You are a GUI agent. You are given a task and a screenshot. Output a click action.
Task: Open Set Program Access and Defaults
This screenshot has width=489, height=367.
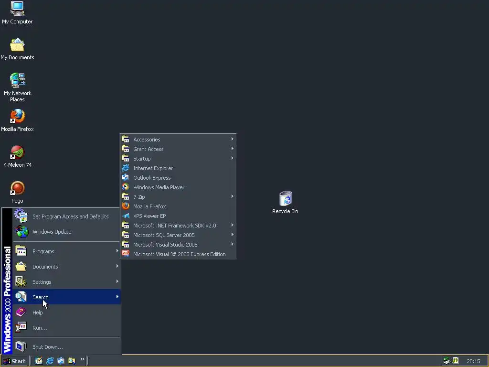pyautogui.click(x=66, y=216)
